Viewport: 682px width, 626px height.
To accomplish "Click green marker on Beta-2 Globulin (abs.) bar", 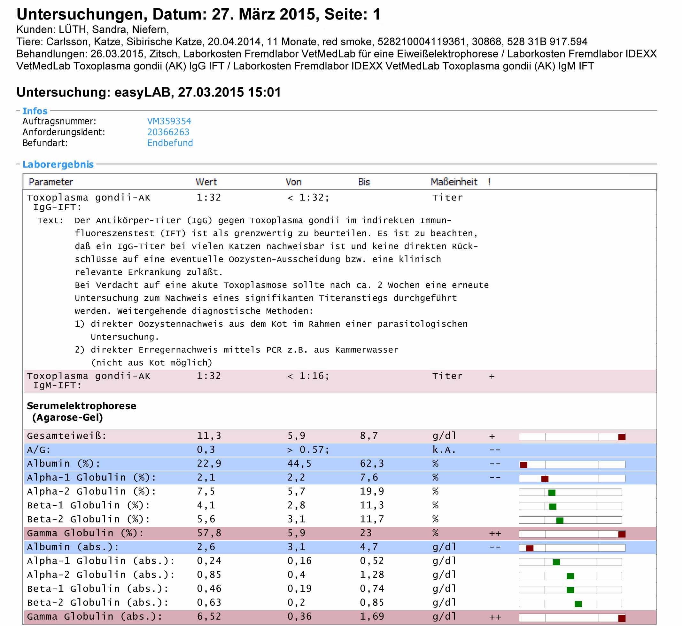I will click(578, 604).
